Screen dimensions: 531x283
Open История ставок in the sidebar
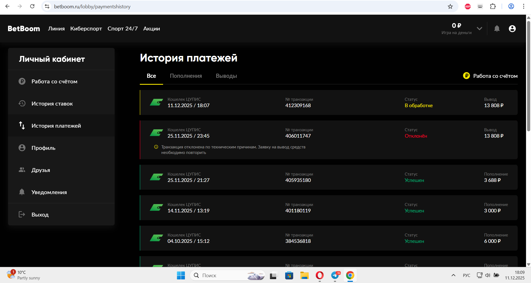pyautogui.click(x=52, y=104)
